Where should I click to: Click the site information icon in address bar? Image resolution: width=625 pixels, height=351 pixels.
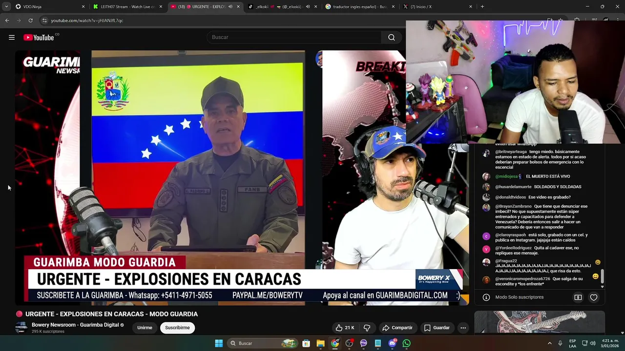point(45,20)
